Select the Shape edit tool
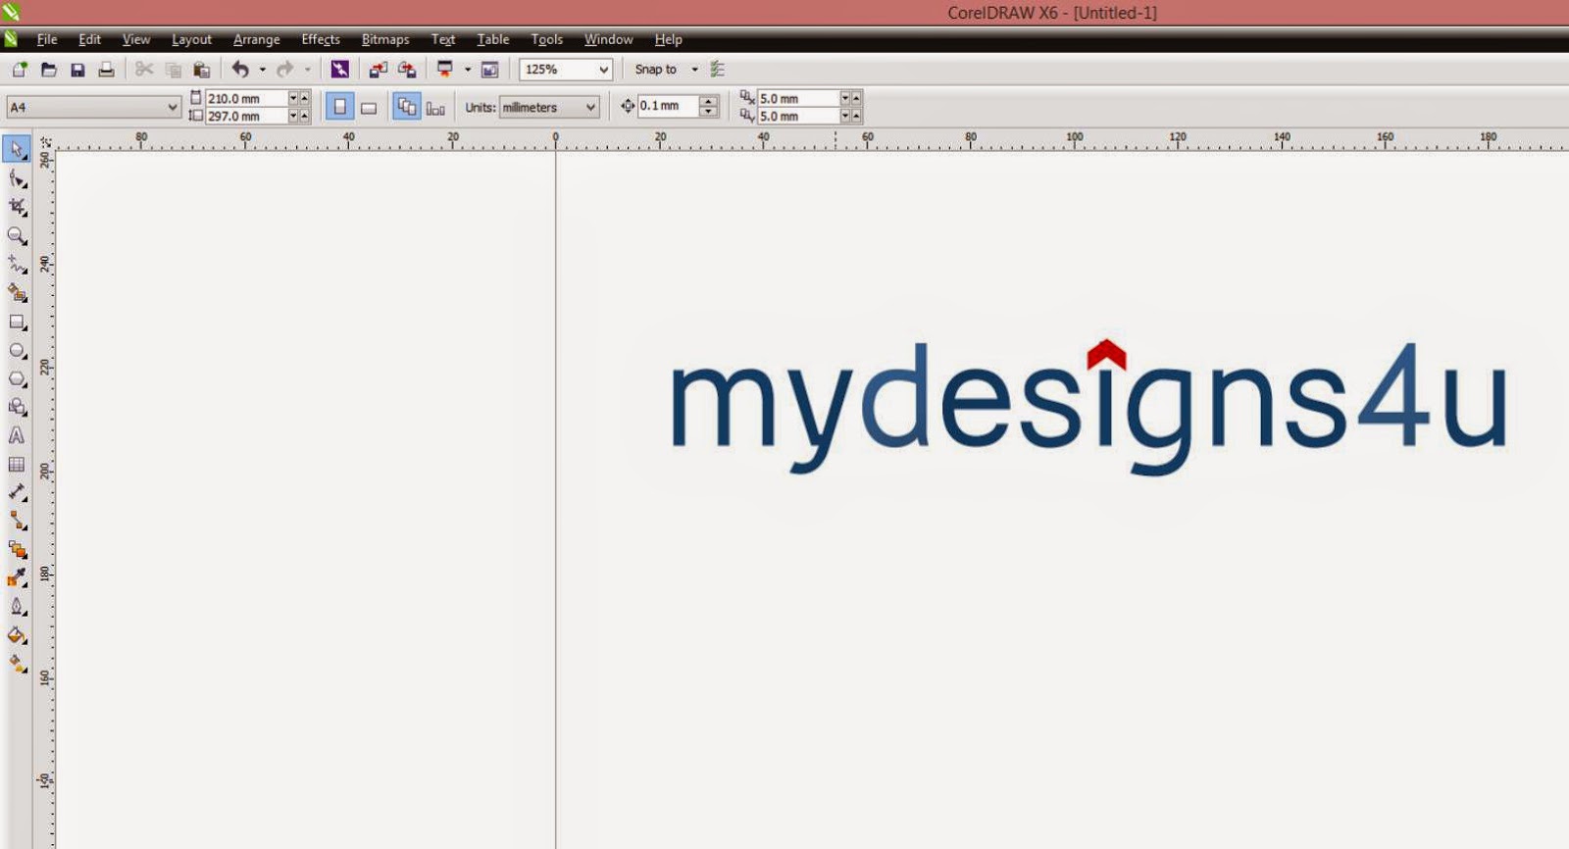Image resolution: width=1569 pixels, height=849 pixels. coord(17,178)
